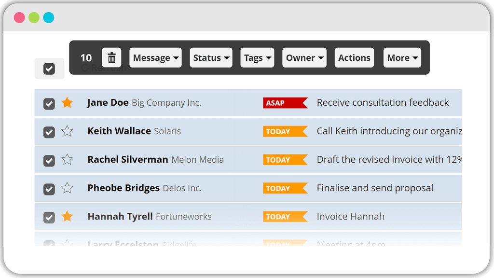Open the Message dropdown
Viewport: 494px width, 278px height.
[x=155, y=57]
